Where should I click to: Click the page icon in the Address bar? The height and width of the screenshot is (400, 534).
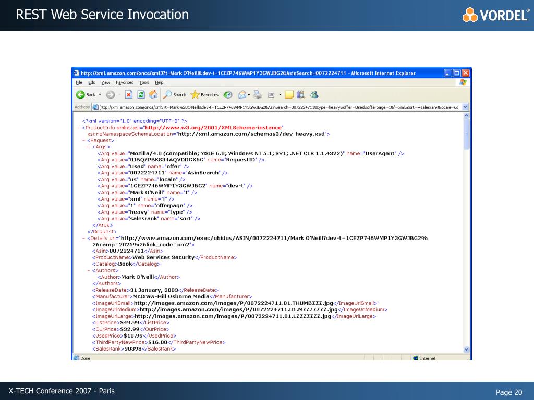click(x=96, y=107)
